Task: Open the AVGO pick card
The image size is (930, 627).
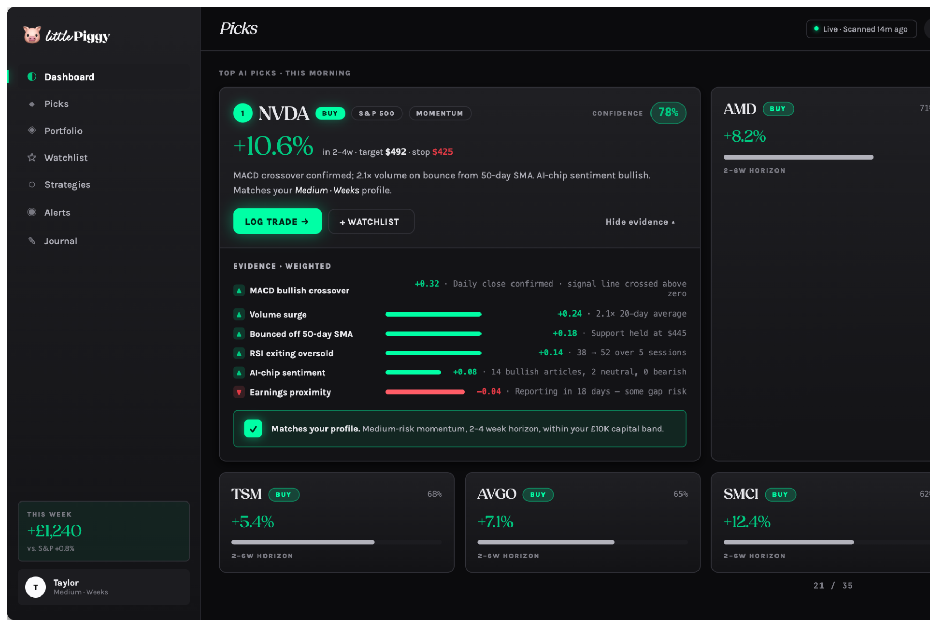Action: 583,522
